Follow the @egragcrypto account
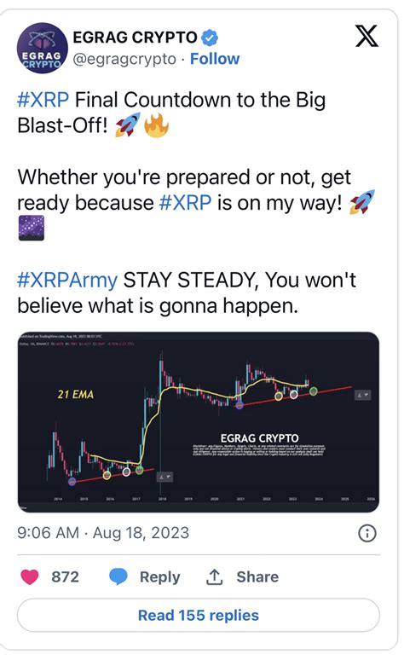 point(215,59)
